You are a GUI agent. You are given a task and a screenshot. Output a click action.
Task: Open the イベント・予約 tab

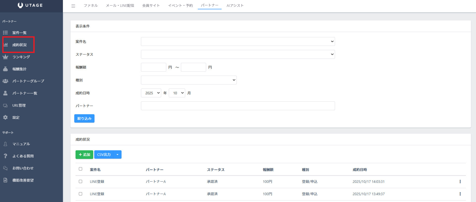[x=180, y=6]
